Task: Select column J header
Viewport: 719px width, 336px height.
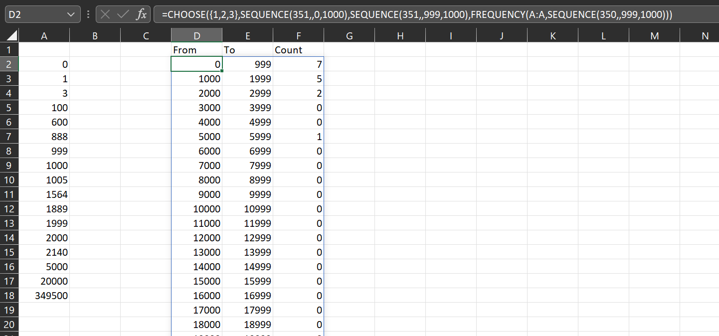Action: click(x=502, y=35)
